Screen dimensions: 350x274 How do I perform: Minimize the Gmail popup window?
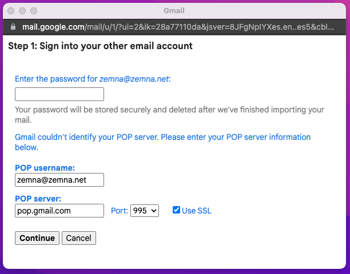click(x=22, y=11)
